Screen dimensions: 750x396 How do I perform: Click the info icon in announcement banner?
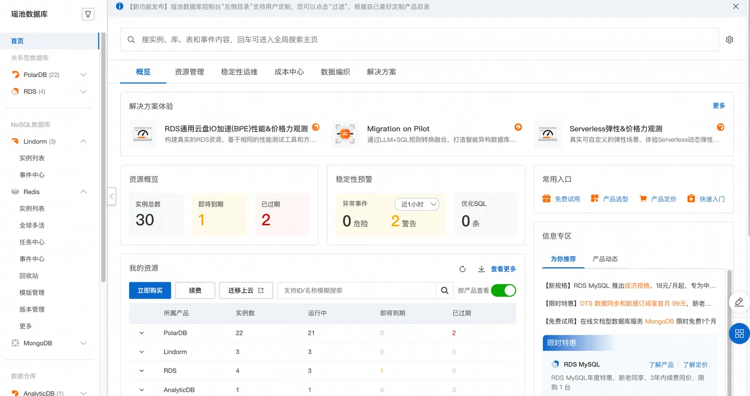coord(119,6)
